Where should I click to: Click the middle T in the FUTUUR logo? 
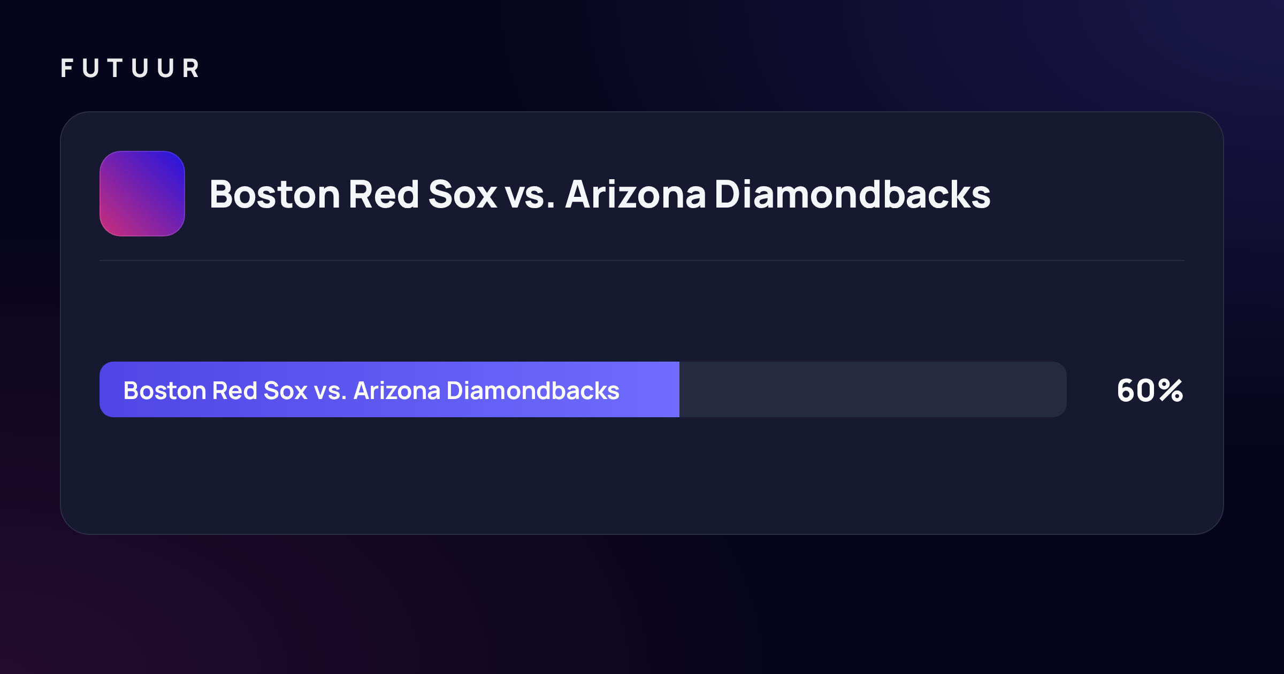(x=115, y=68)
